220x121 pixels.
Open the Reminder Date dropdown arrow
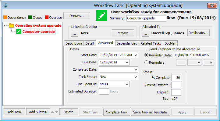(208, 55)
